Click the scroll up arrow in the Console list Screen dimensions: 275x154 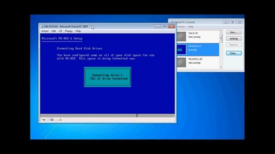[221, 32]
